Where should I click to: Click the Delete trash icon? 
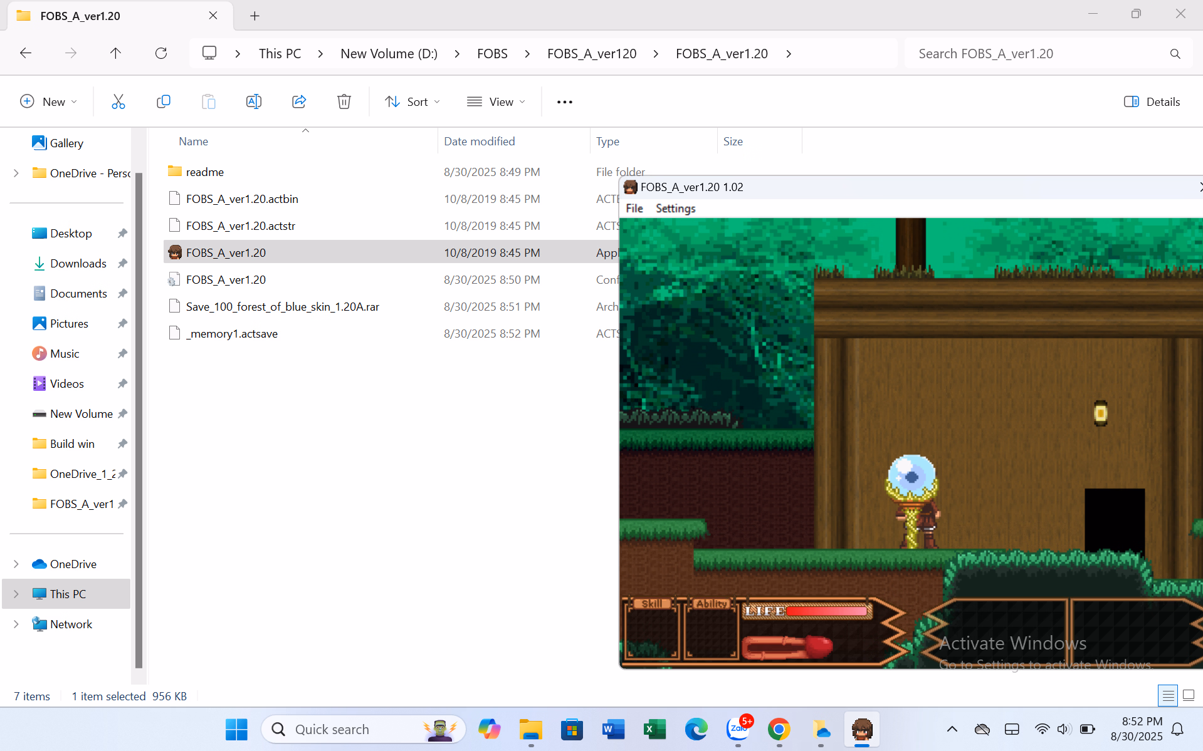344,101
